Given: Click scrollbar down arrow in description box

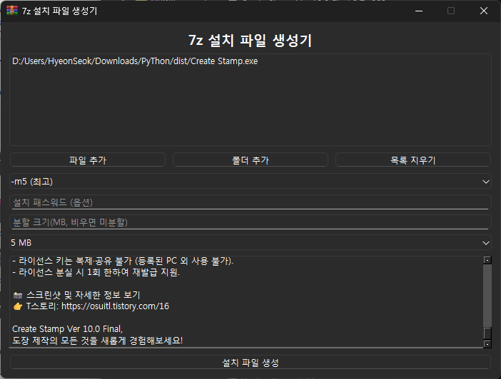Looking at the screenshot, I should pyautogui.click(x=487, y=344).
